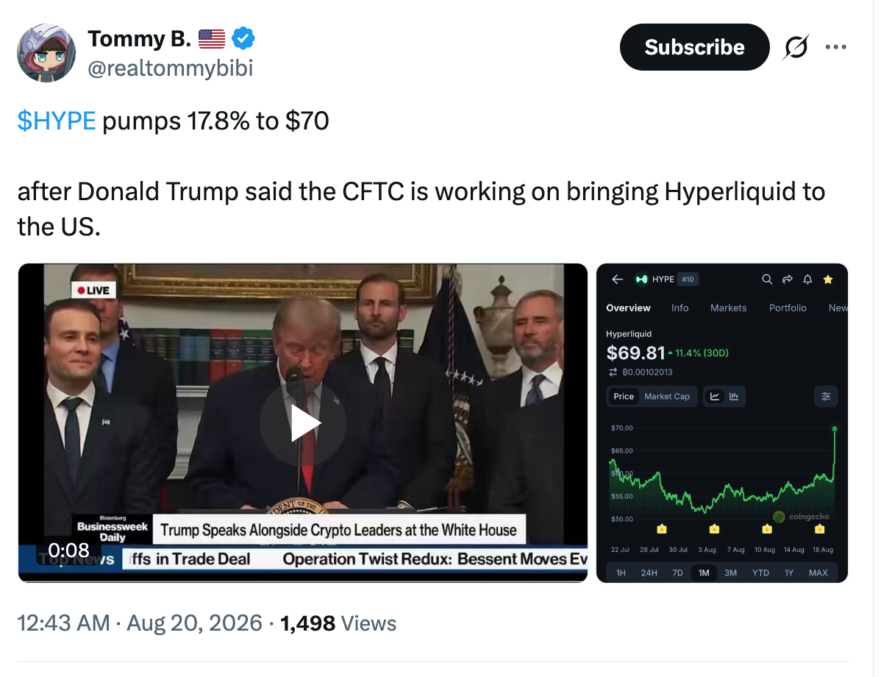Select the 7D time range
This screenshot has height=677, width=881.
point(677,573)
